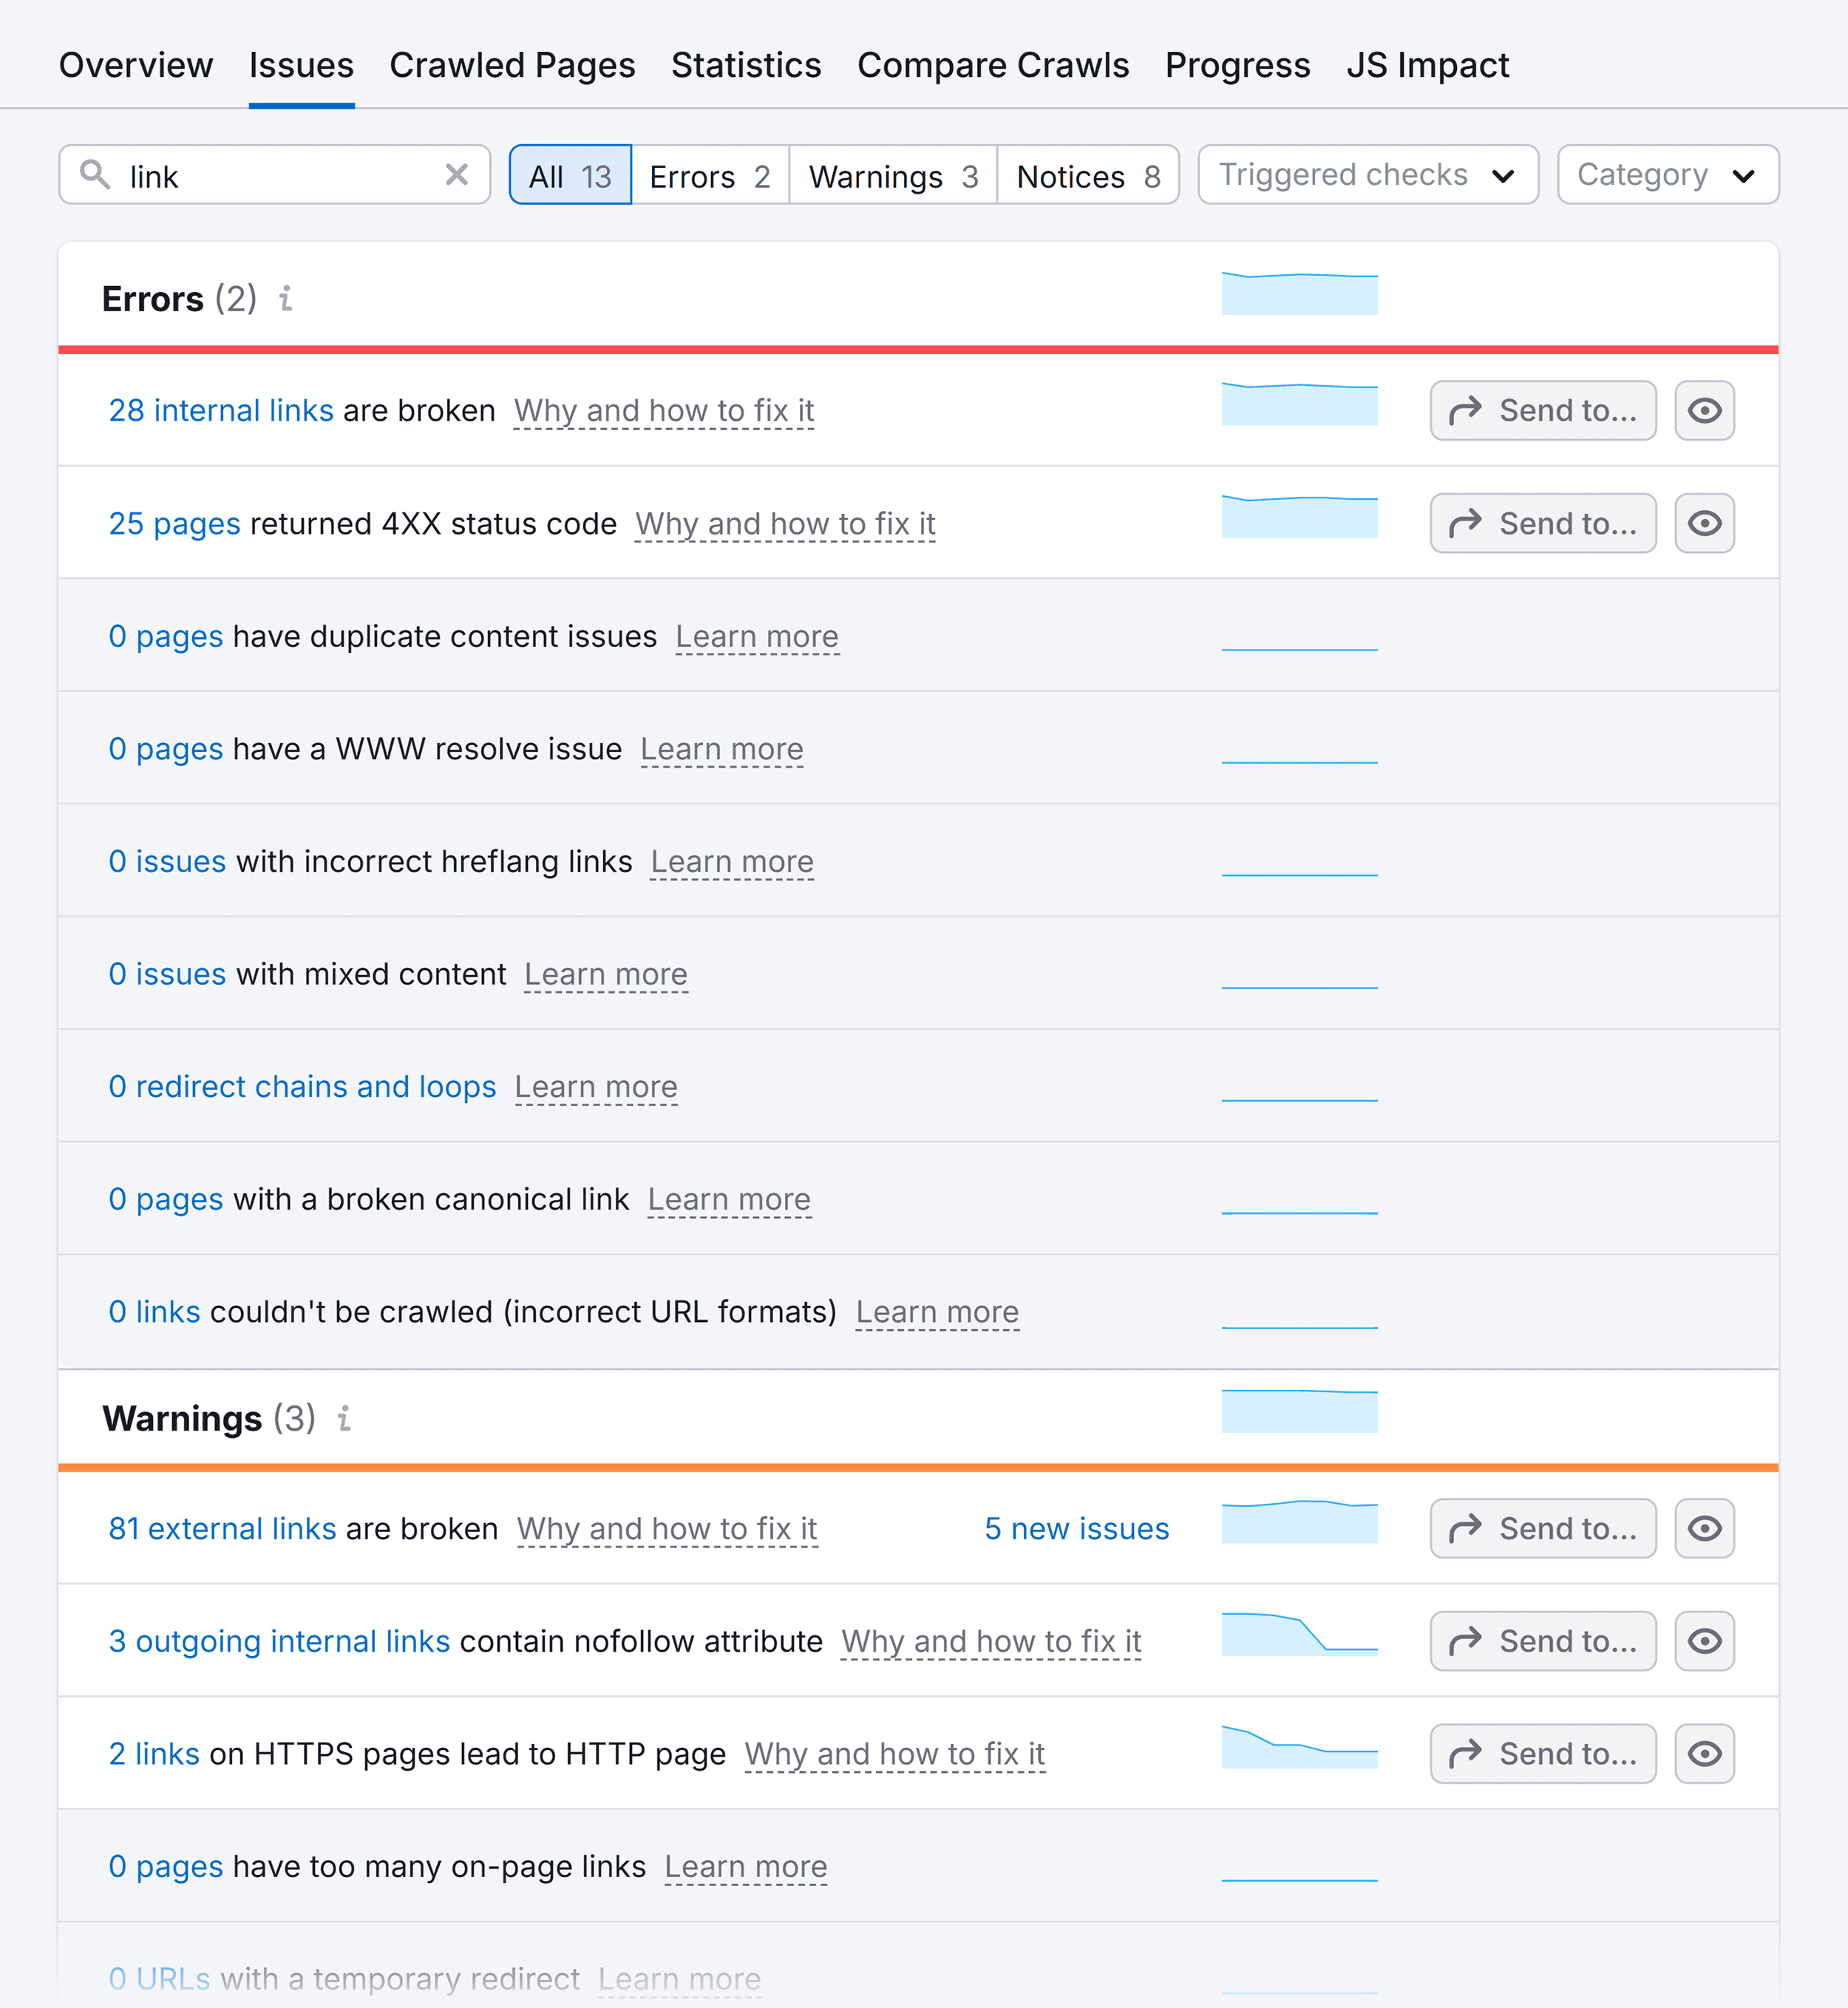Open the Triggered checks dropdown
The image size is (1848, 2008).
1368,175
